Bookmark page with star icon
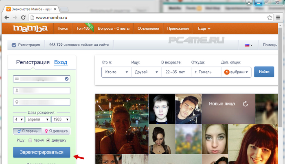This screenshot has height=164, width=285. 270,17
